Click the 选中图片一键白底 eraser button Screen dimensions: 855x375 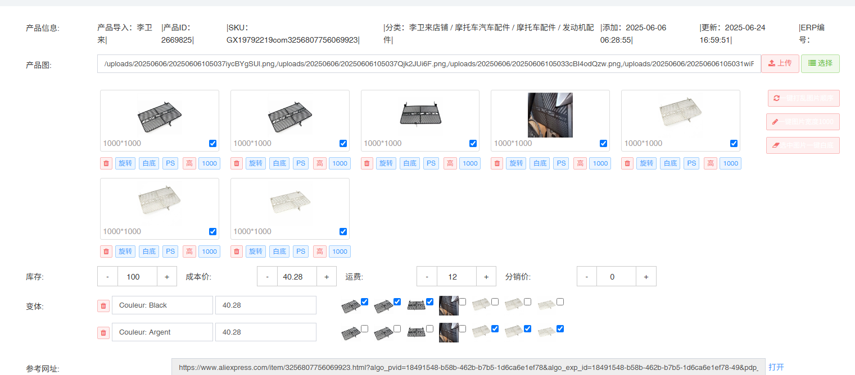803,145
